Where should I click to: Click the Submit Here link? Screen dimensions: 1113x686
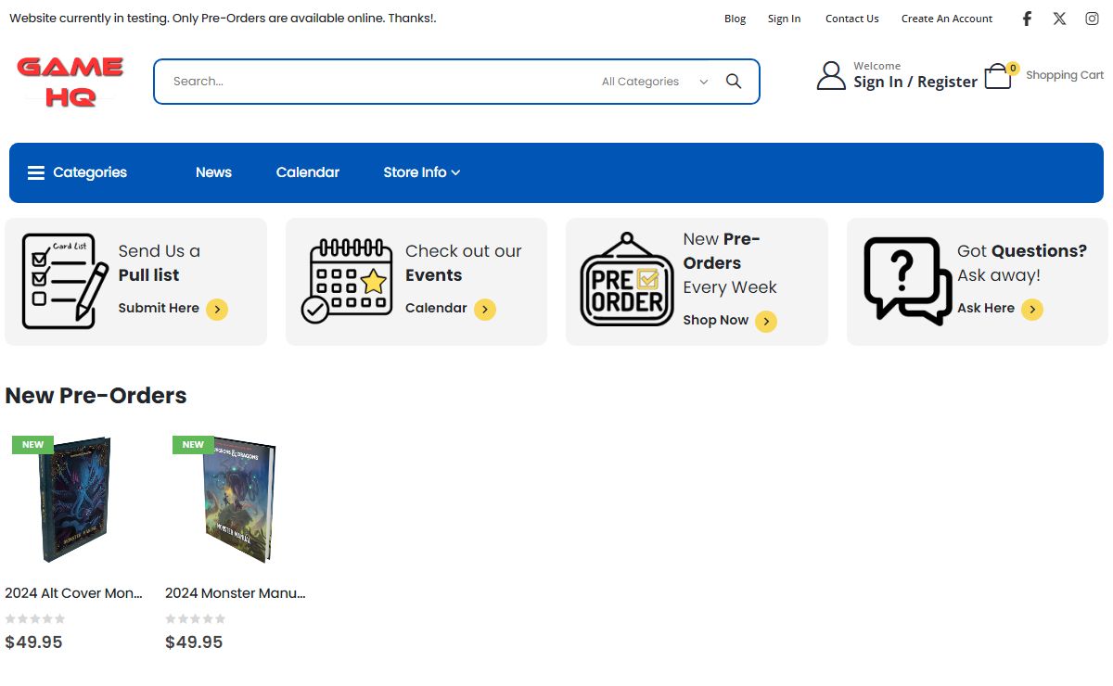point(159,309)
